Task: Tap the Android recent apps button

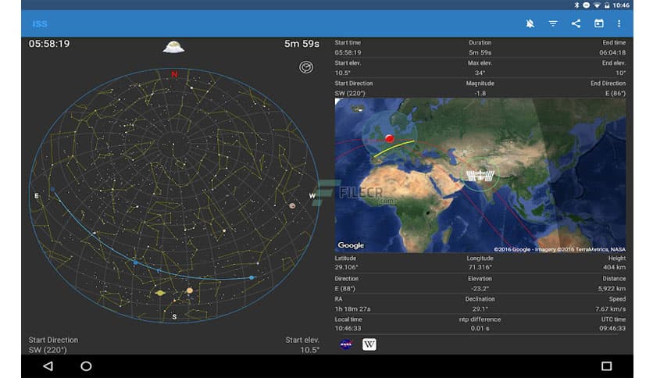Action: click(606, 366)
